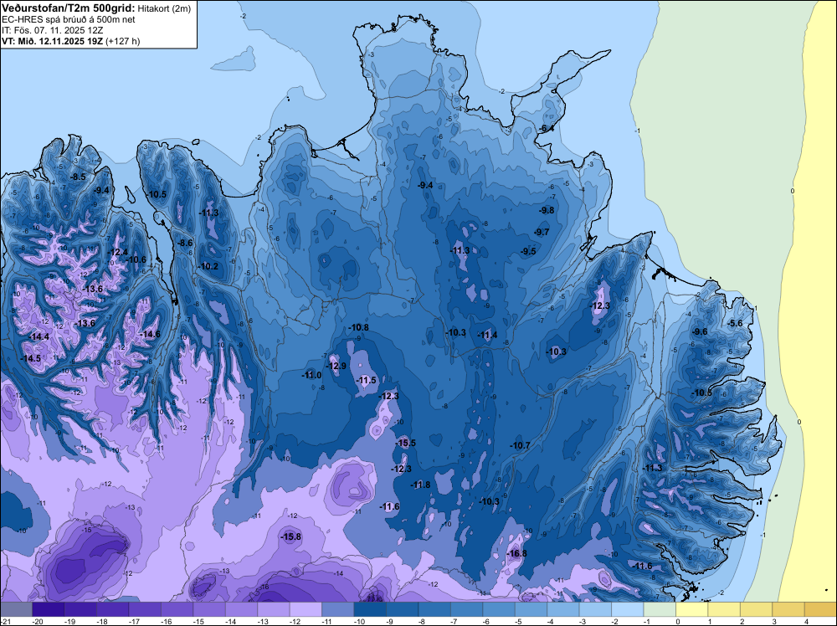Click the -10.8 temperature value

pos(358,328)
